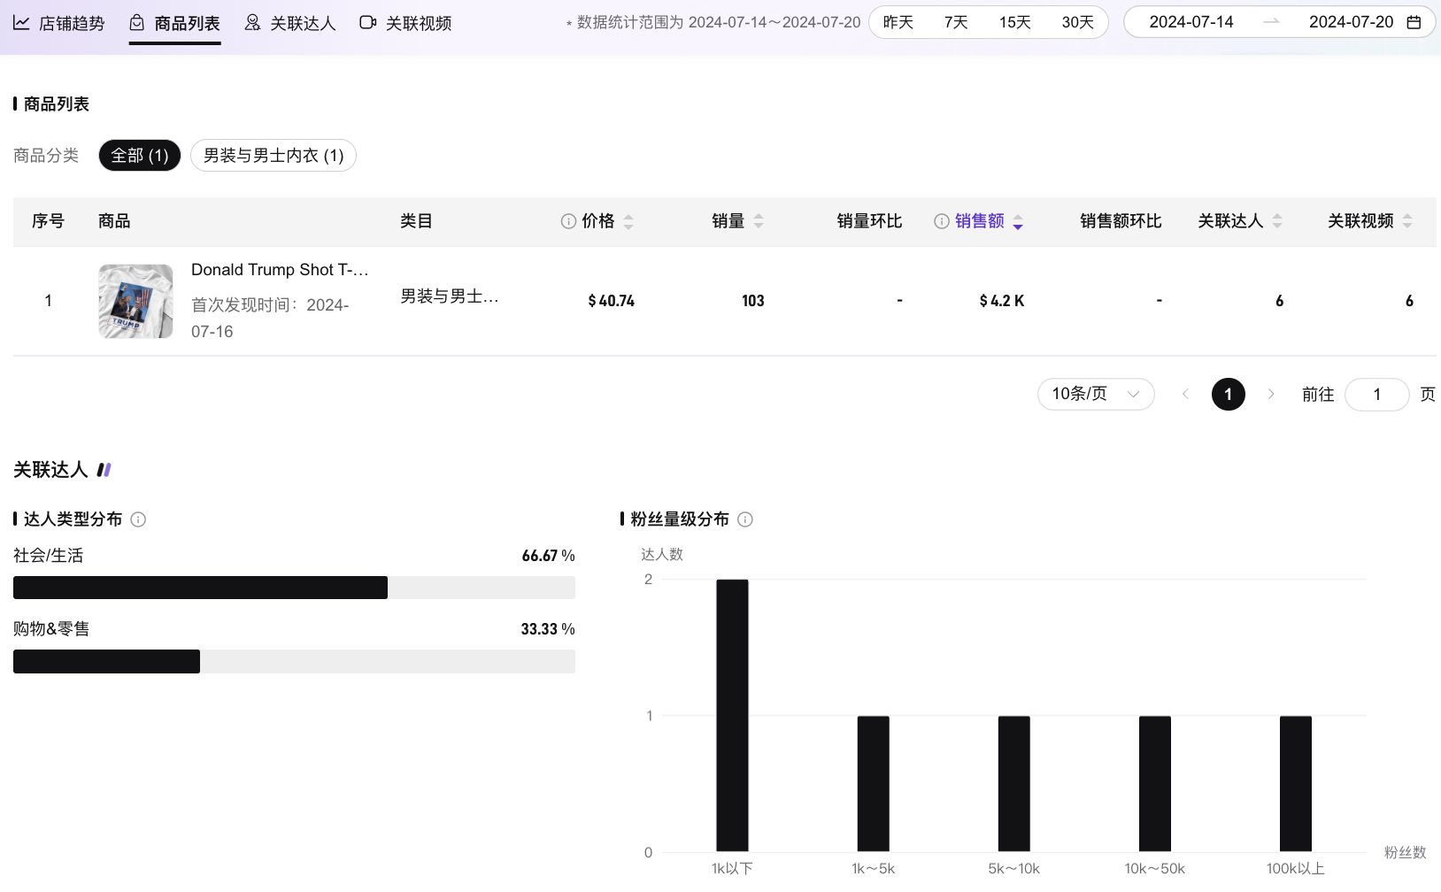This screenshot has height=892, width=1441.
Task: Click the 前往 page number input field
Action: click(x=1376, y=394)
